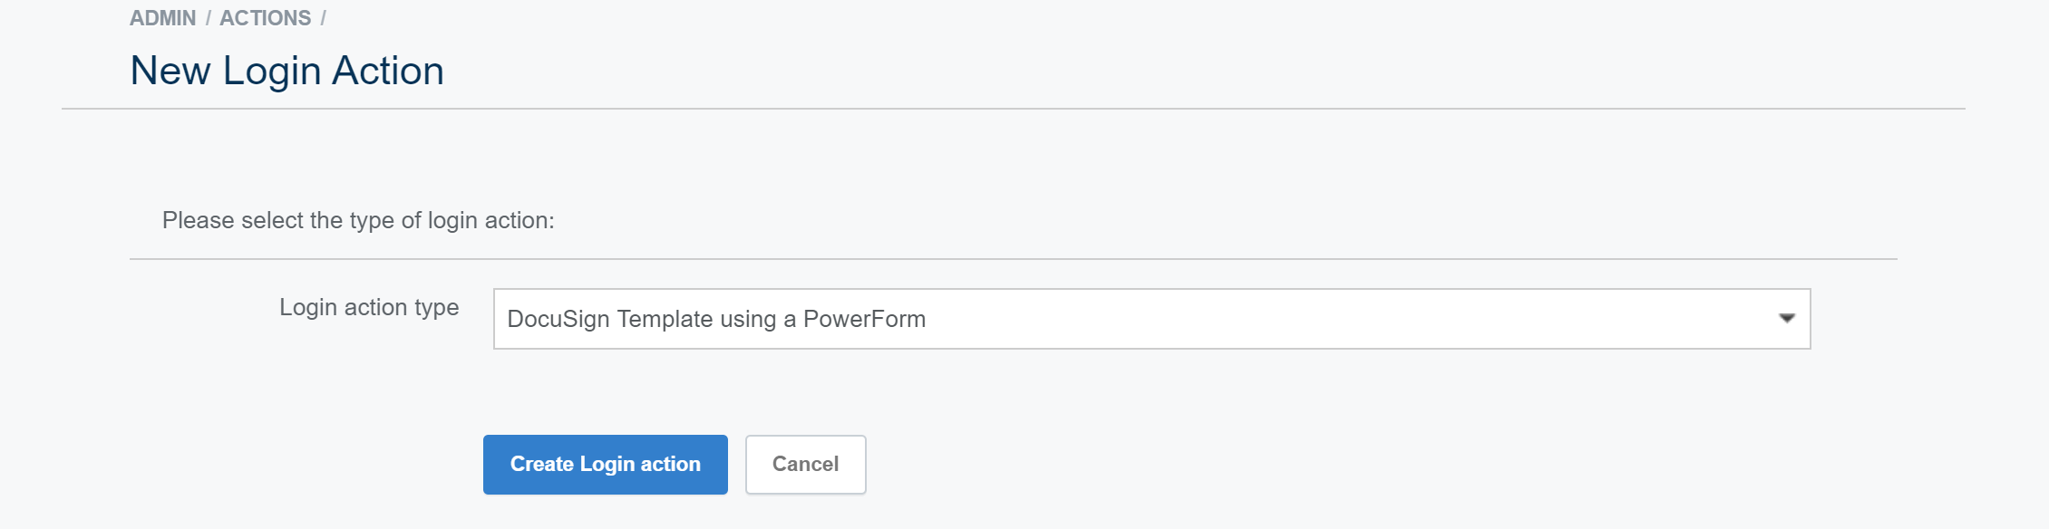Return to Actions via the breadcrumb trail
Viewport: 2049px width, 529px height.
[x=267, y=16]
